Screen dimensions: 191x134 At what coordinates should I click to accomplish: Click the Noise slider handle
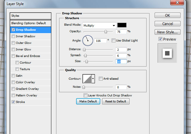click(x=84, y=87)
